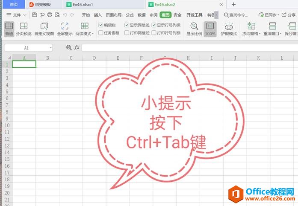Toggle 阅读模式 reading mode icon
The width and height of the screenshot is (298, 206).
click(84, 26)
